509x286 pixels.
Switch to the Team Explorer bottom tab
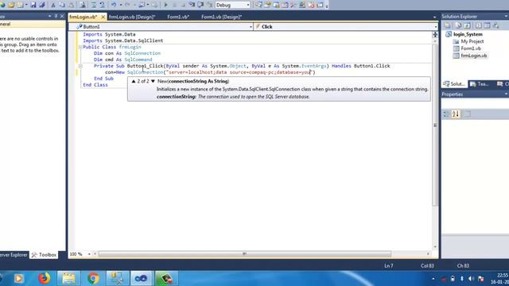(x=480, y=84)
